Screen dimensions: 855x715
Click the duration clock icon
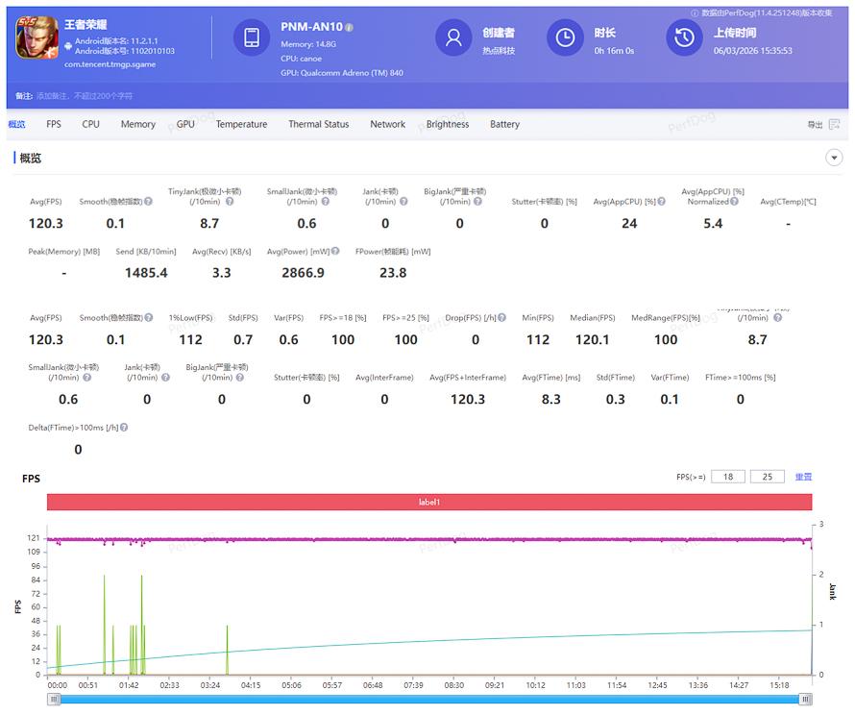coord(565,37)
